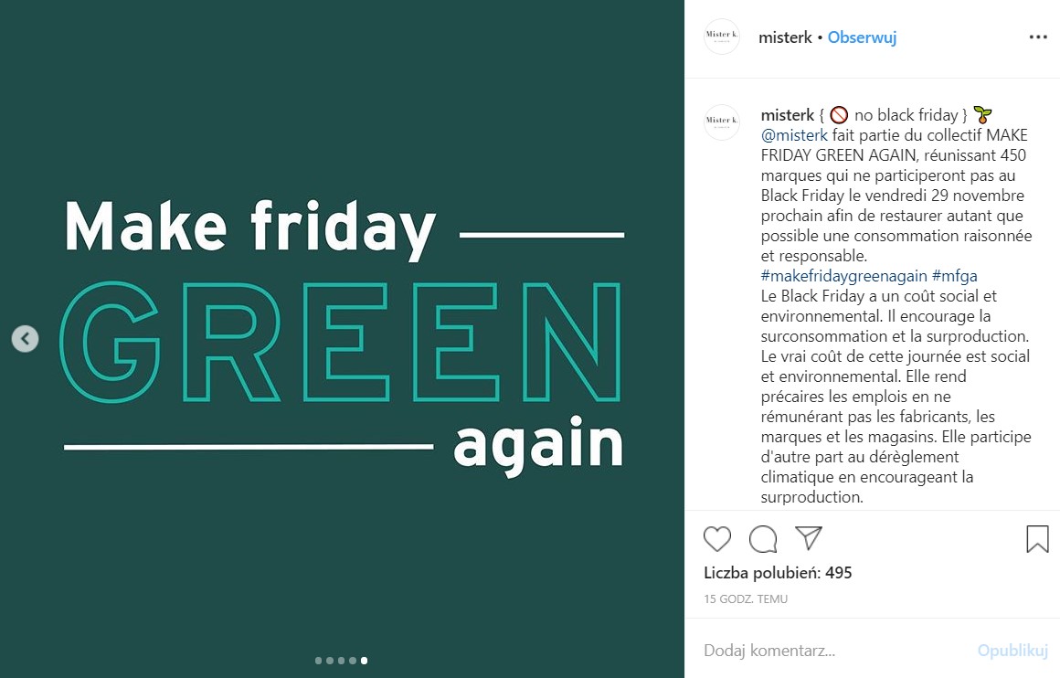
Task: Open the #mfga hashtag
Action: [954, 276]
